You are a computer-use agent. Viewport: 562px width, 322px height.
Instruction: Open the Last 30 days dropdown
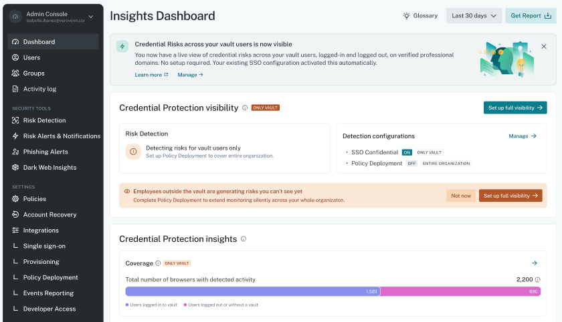tap(474, 16)
